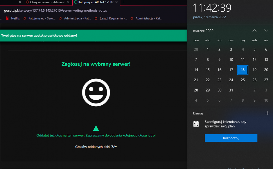
Task: Click the Rozpocznij button
Action: [x=231, y=138]
